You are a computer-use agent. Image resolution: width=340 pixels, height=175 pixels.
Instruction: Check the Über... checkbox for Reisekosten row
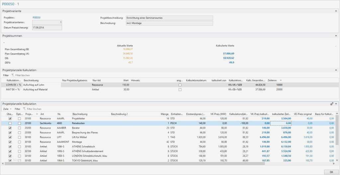click(10, 123)
